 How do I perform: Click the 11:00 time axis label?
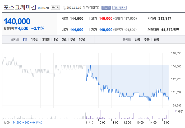click(x=115, y=122)
